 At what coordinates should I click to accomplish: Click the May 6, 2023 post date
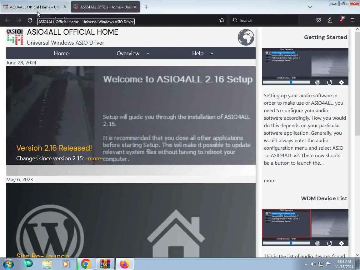[19, 180]
